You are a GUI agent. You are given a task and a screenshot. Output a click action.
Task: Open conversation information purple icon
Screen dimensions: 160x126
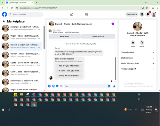[113, 24]
